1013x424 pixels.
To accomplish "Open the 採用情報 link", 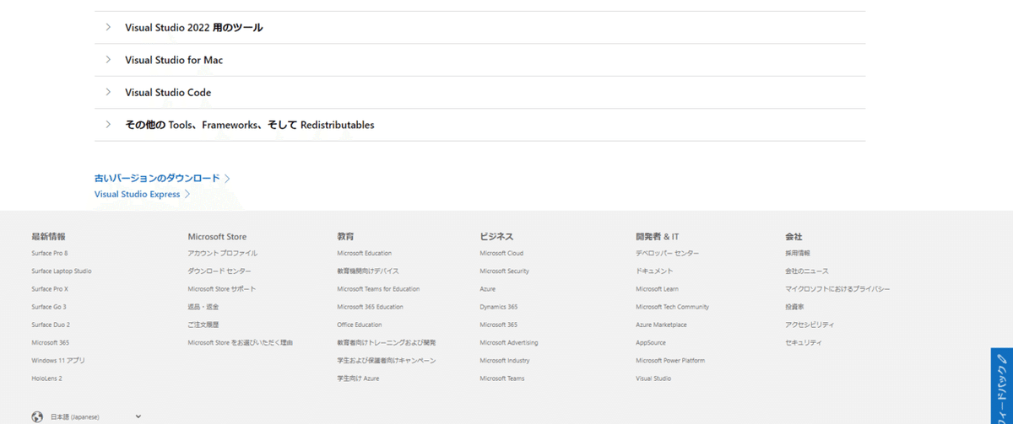I will 798,253.
